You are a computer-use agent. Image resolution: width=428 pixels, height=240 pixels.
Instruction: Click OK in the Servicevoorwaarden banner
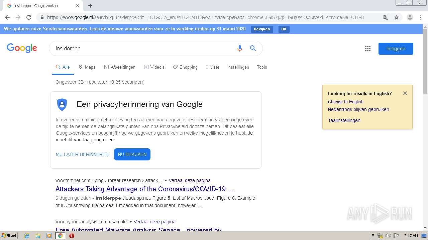point(284,29)
